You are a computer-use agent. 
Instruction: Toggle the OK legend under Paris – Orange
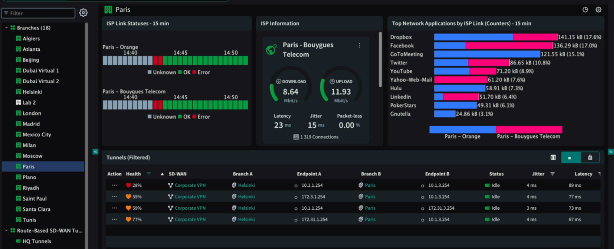pos(184,72)
